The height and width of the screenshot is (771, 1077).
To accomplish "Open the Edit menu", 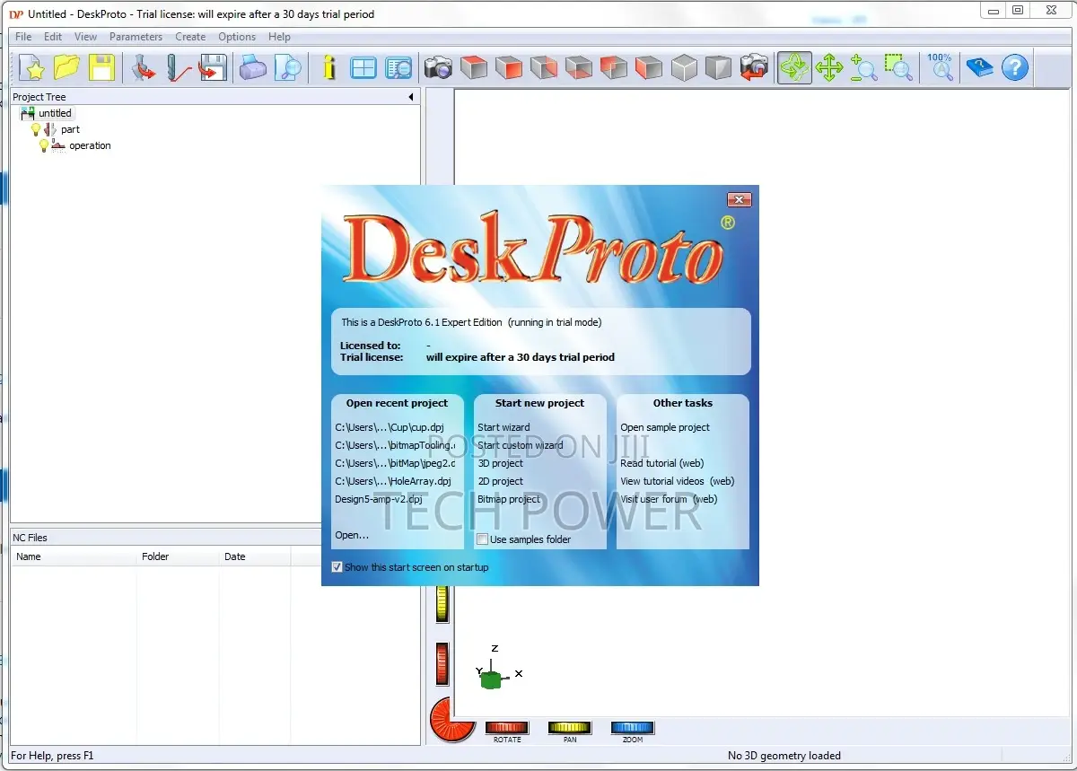I will 53,37.
